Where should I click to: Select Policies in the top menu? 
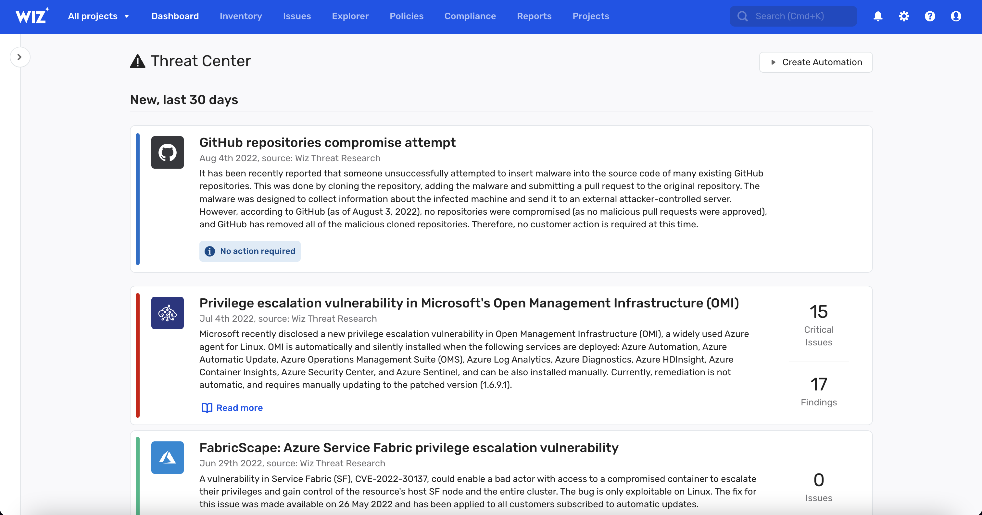click(406, 16)
